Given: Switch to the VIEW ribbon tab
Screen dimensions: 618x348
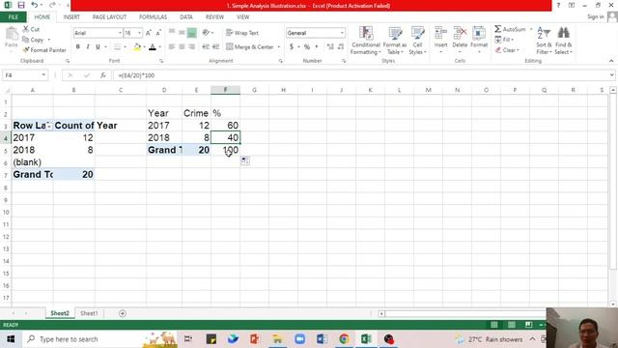Looking at the screenshot, I should coord(242,17).
